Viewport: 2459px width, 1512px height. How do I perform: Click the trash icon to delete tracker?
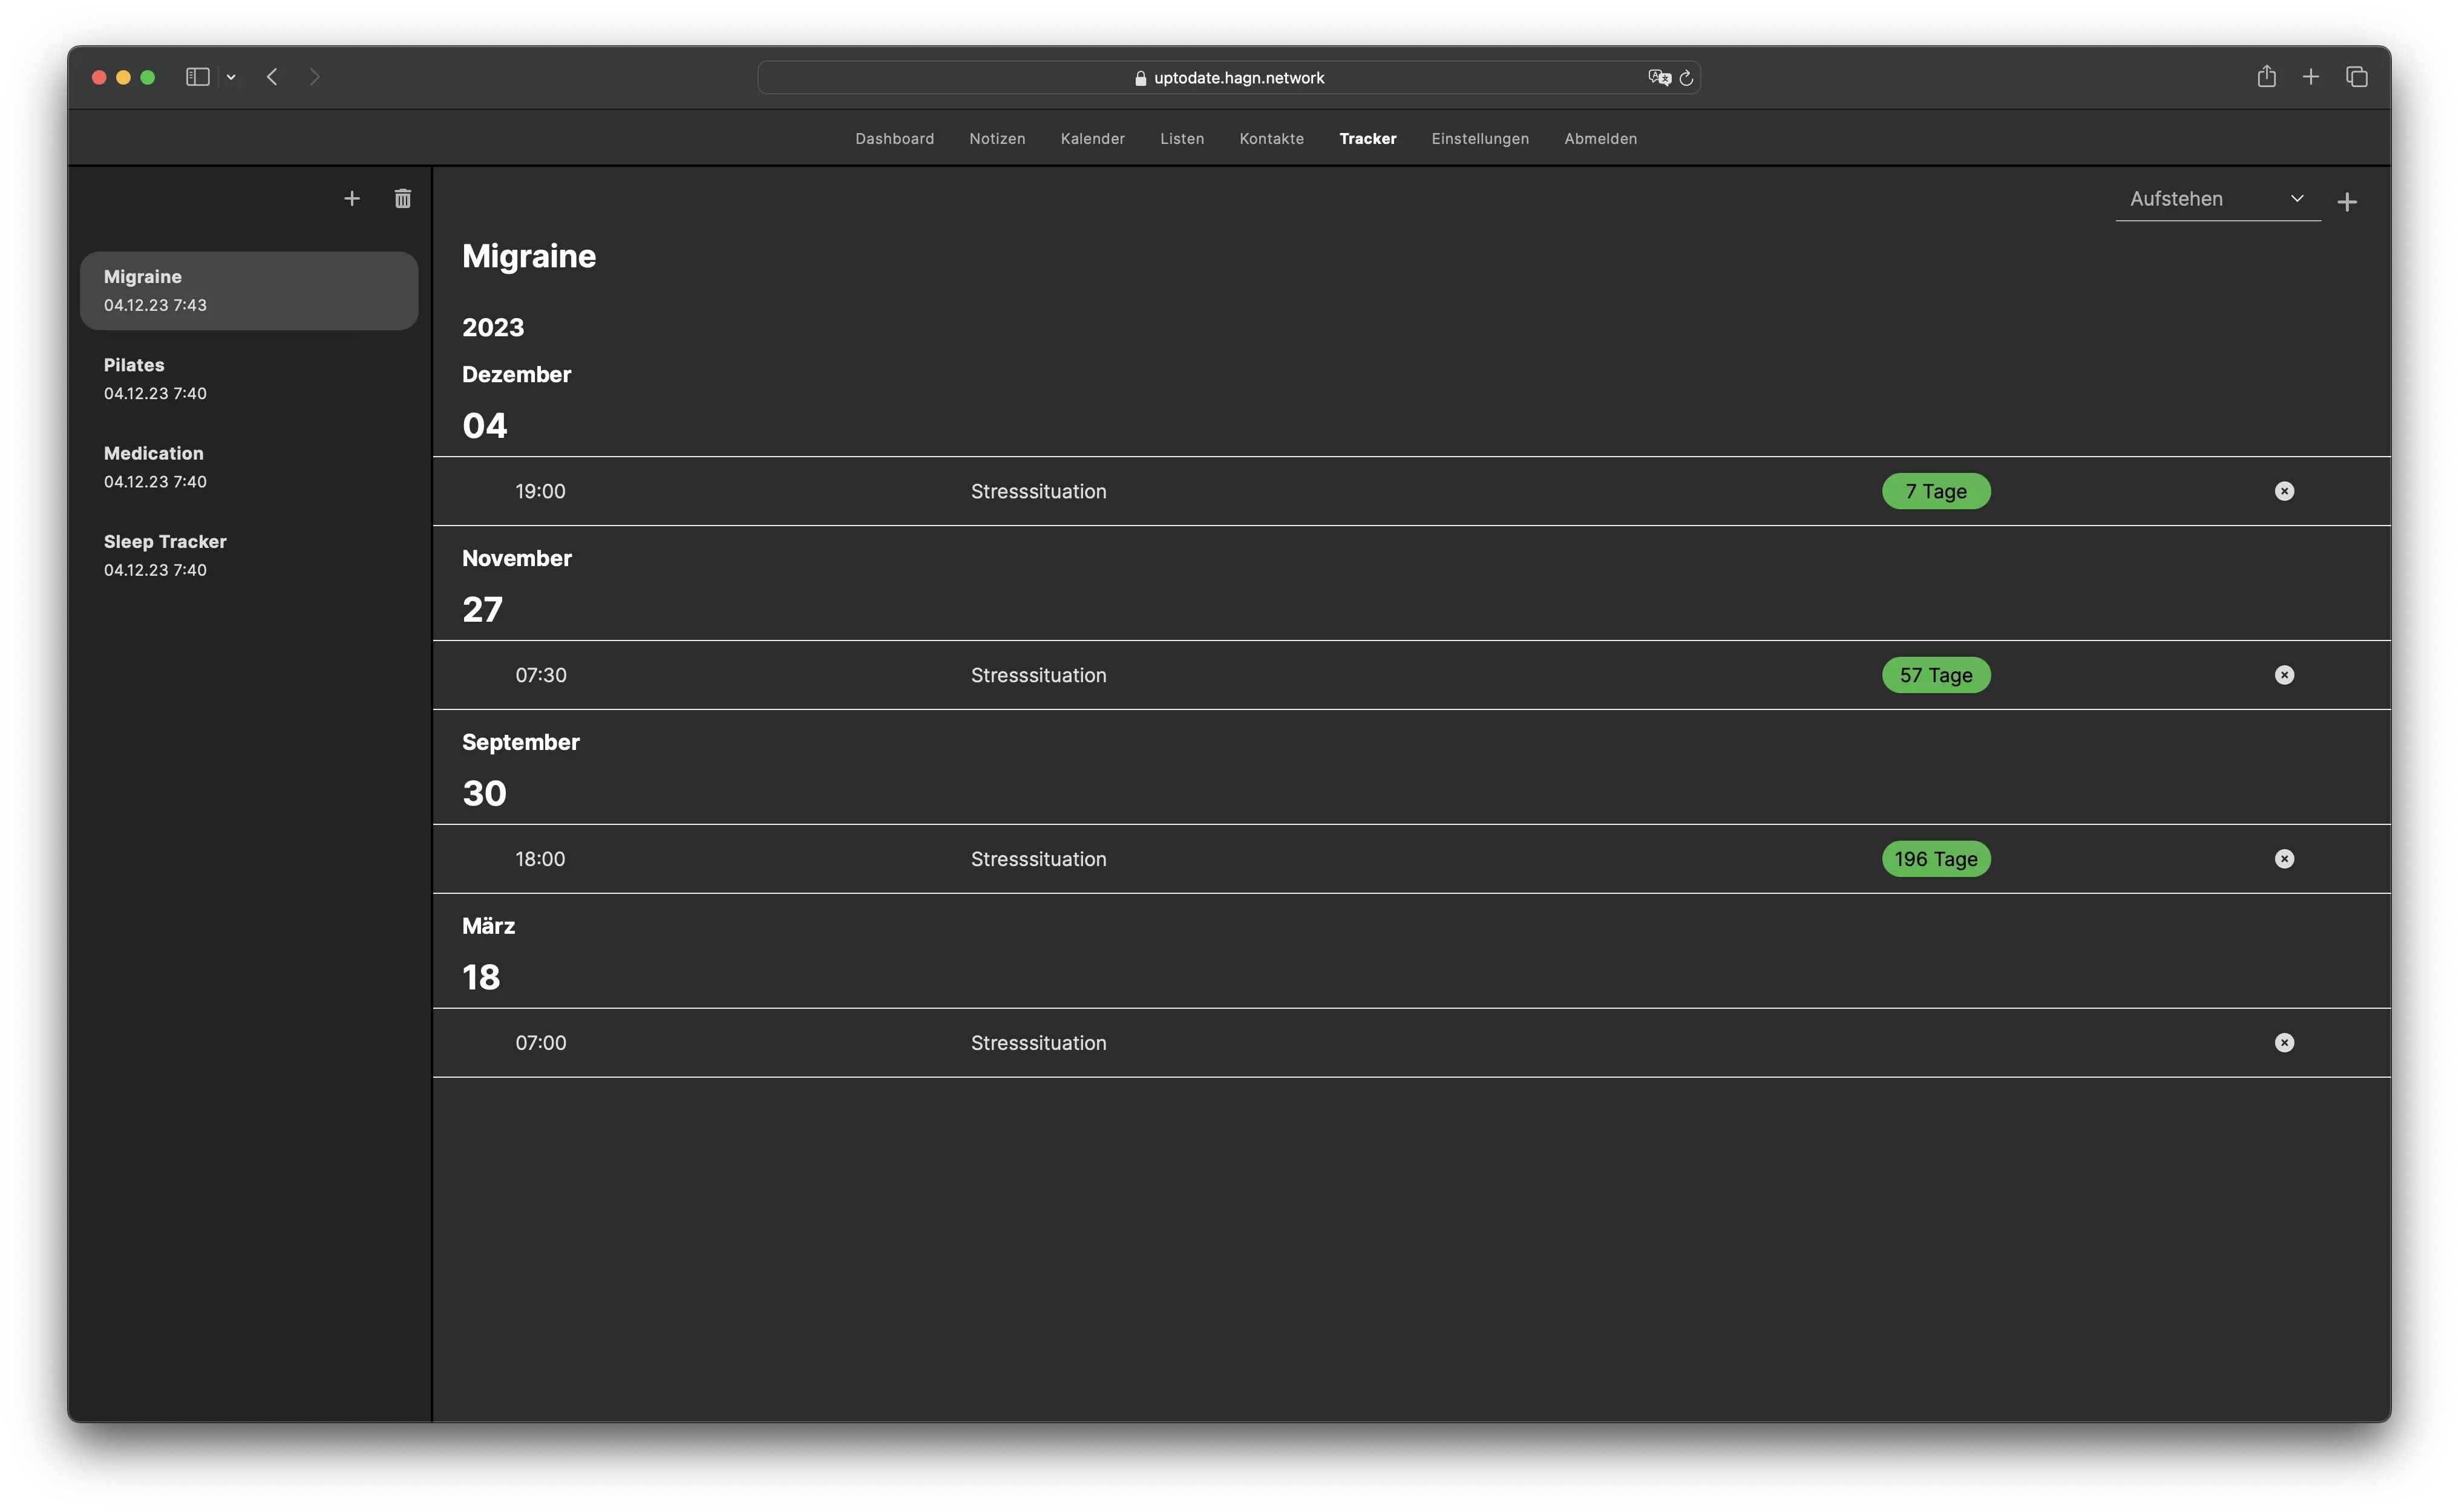point(402,199)
